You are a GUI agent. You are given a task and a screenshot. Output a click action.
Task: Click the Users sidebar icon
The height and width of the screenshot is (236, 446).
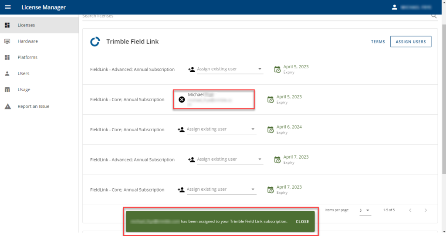pos(7,73)
